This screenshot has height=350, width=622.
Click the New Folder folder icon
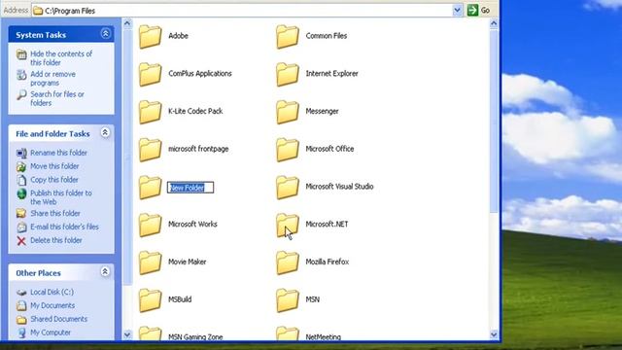[150, 188]
